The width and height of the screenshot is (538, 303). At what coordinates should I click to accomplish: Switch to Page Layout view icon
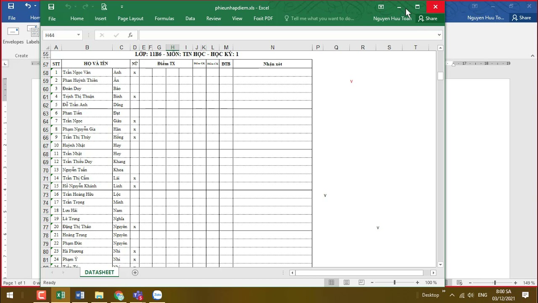tap(346, 282)
